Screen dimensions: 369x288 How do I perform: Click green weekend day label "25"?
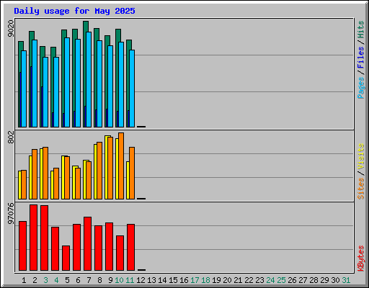pyautogui.click(x=281, y=280)
